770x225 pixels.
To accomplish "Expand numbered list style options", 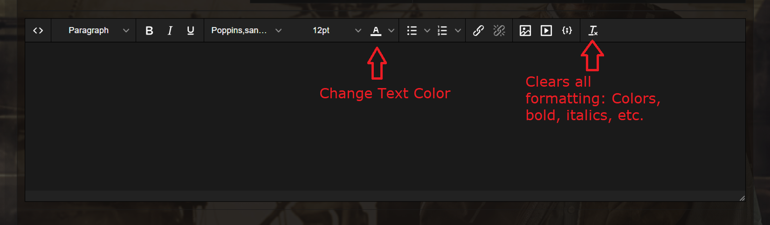I will click(458, 31).
